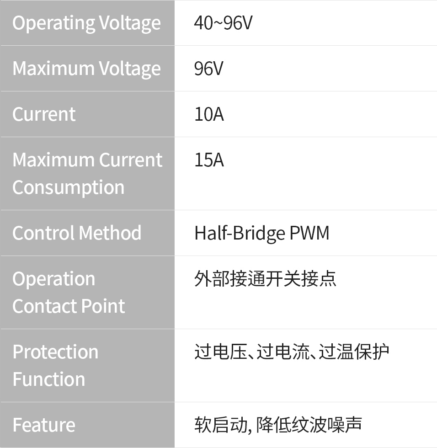Click the Maximum Current Consumption label
The image size is (437, 448).
click(87, 173)
